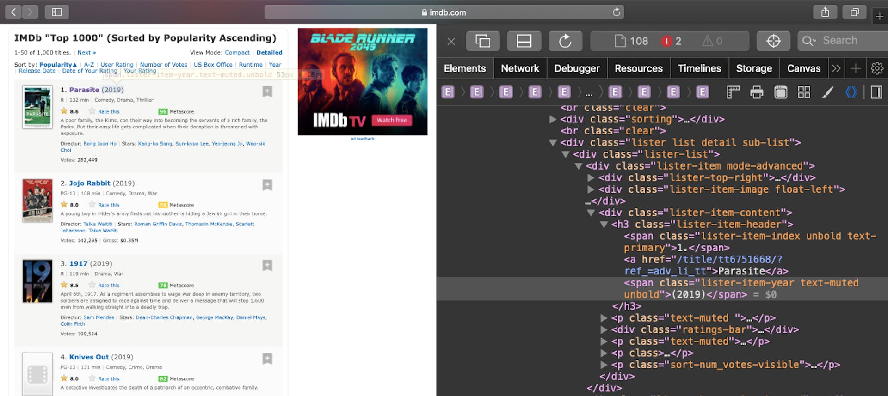Collapse the h3 lister-item-header node
Screen dimensions: 888x396
coord(604,225)
